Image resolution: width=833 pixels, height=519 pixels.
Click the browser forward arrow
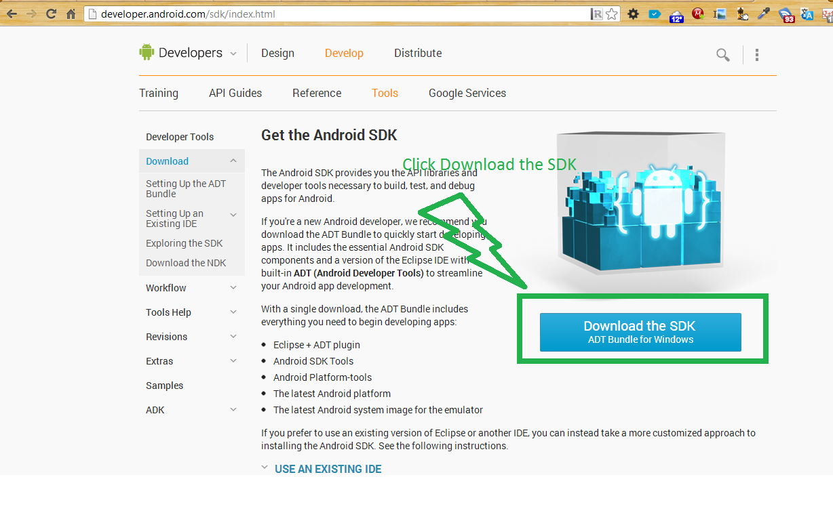pyautogui.click(x=31, y=14)
